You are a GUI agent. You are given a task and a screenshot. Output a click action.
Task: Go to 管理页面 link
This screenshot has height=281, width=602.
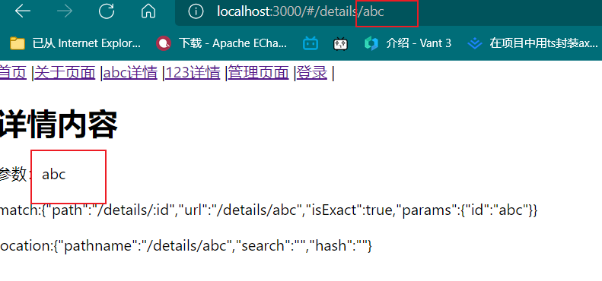259,72
